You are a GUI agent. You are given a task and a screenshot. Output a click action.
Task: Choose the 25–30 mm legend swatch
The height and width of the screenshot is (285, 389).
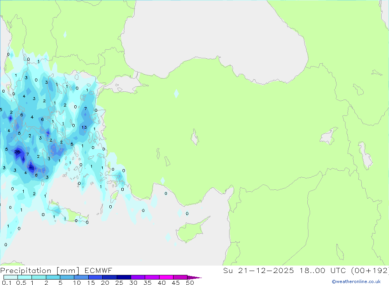pyautogui.click(x=124, y=277)
